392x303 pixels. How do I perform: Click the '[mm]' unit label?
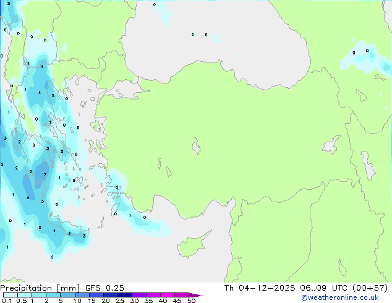(x=69, y=288)
